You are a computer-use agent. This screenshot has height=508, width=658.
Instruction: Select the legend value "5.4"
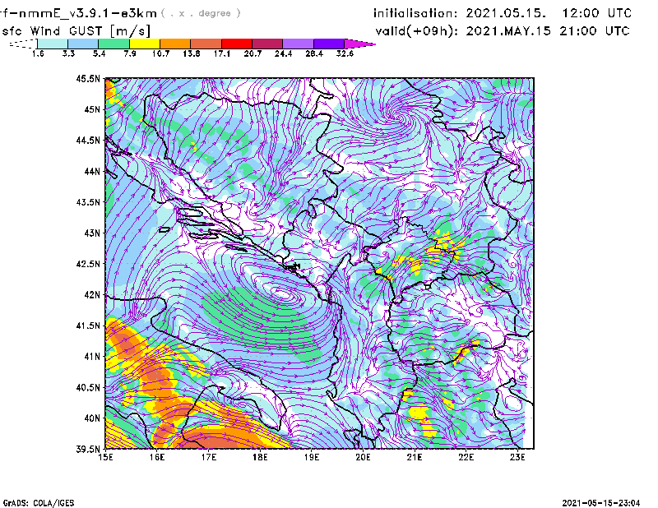pyautogui.click(x=99, y=53)
